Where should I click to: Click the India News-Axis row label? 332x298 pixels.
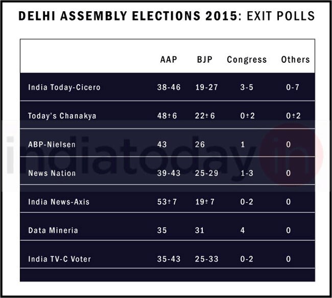[59, 202]
